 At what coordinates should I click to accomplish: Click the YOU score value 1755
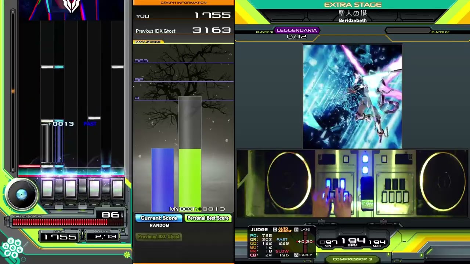(x=213, y=15)
